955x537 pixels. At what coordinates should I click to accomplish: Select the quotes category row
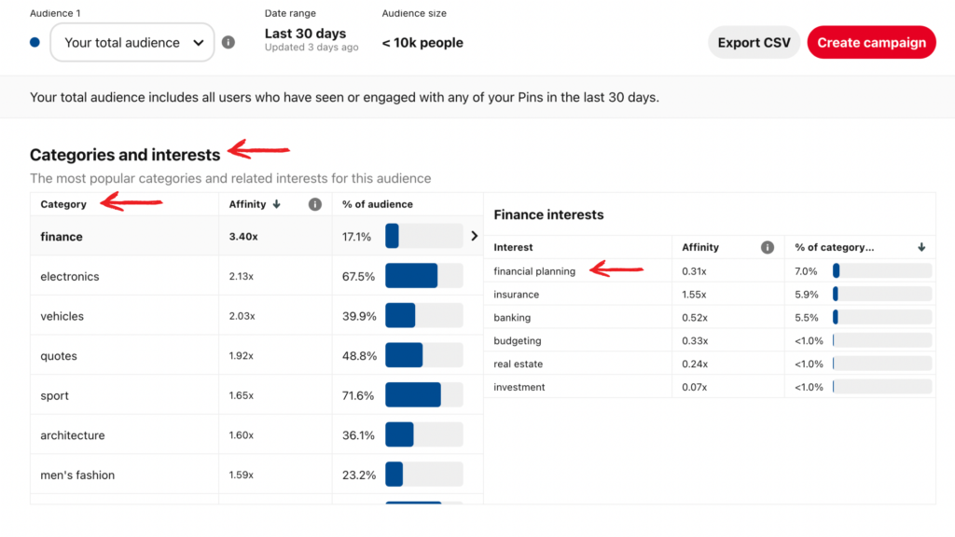coord(59,356)
